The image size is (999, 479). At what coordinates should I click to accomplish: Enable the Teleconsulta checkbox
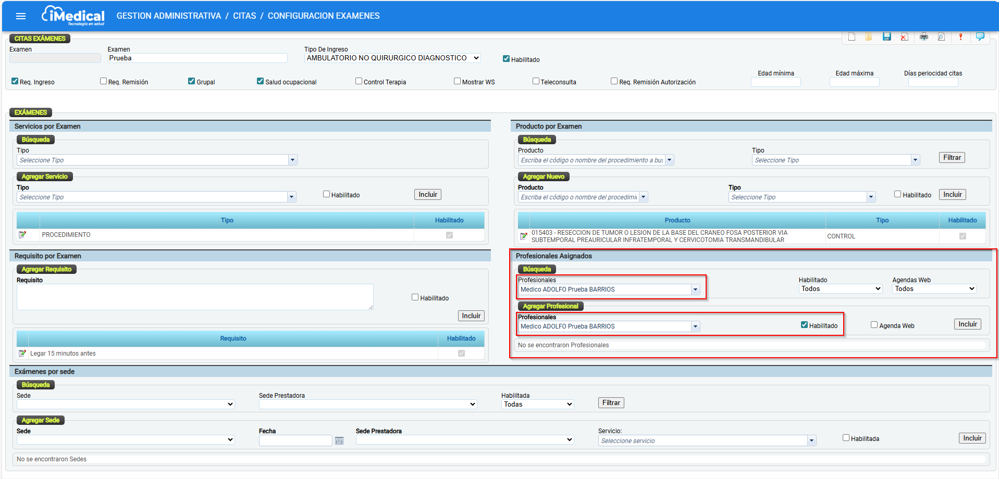(536, 81)
